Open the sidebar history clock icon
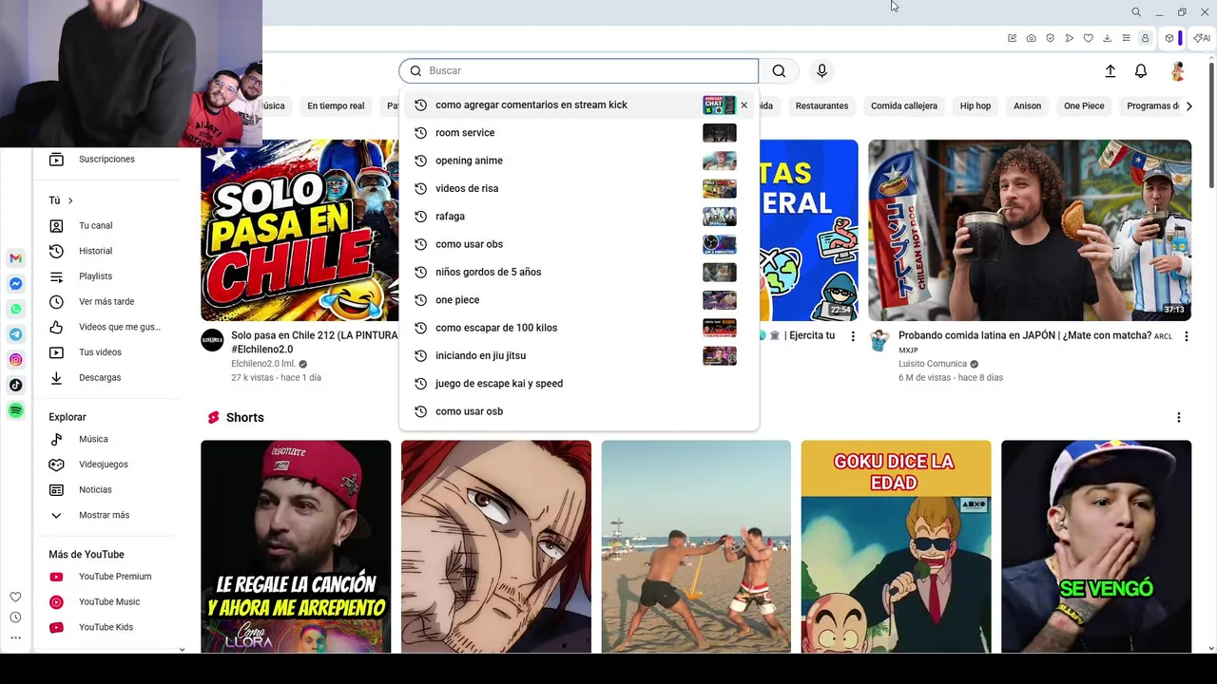1217x684 pixels. (x=15, y=617)
